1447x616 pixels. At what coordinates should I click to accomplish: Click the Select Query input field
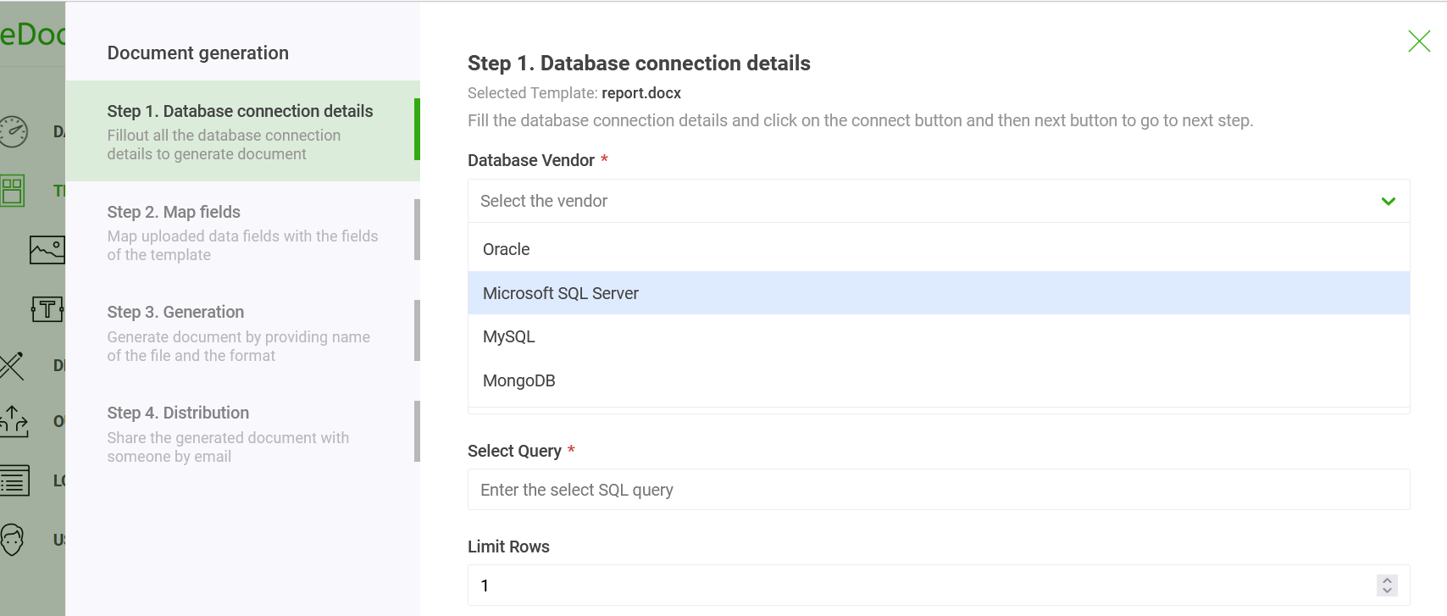pyautogui.click(x=939, y=490)
